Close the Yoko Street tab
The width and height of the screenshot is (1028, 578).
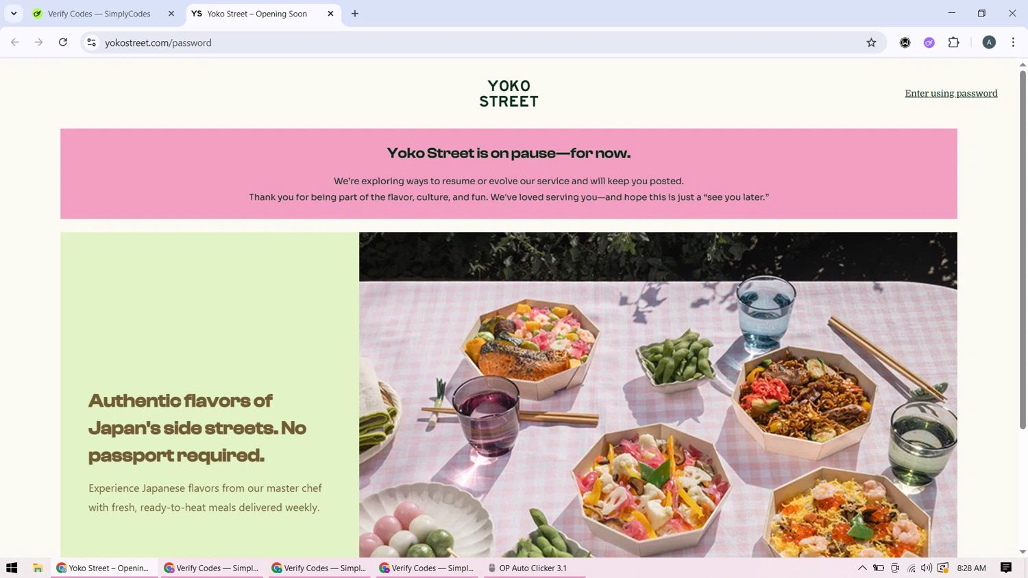click(330, 14)
